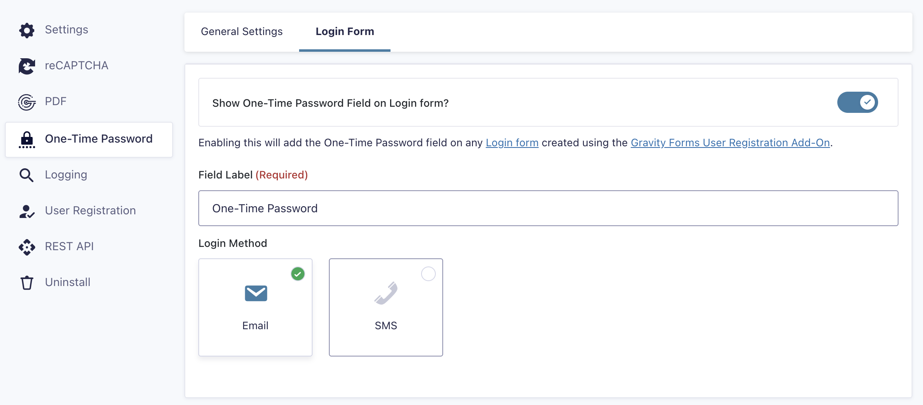Select the One-Time Password lock icon
The width and height of the screenshot is (923, 405).
tap(27, 139)
